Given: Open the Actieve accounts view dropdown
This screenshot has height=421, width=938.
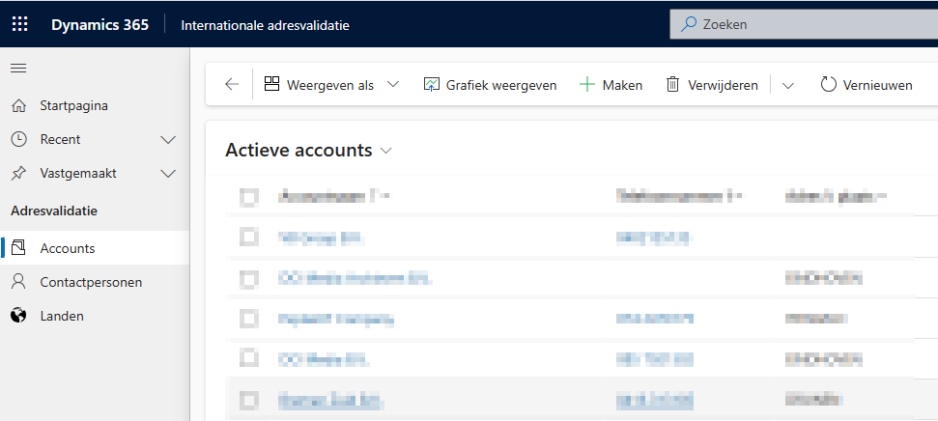Looking at the screenshot, I should (x=386, y=151).
